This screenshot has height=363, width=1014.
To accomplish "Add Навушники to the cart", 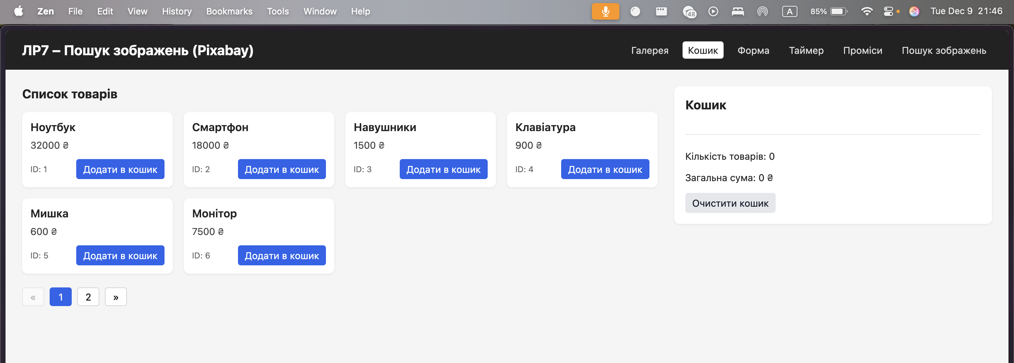I will 443,169.
